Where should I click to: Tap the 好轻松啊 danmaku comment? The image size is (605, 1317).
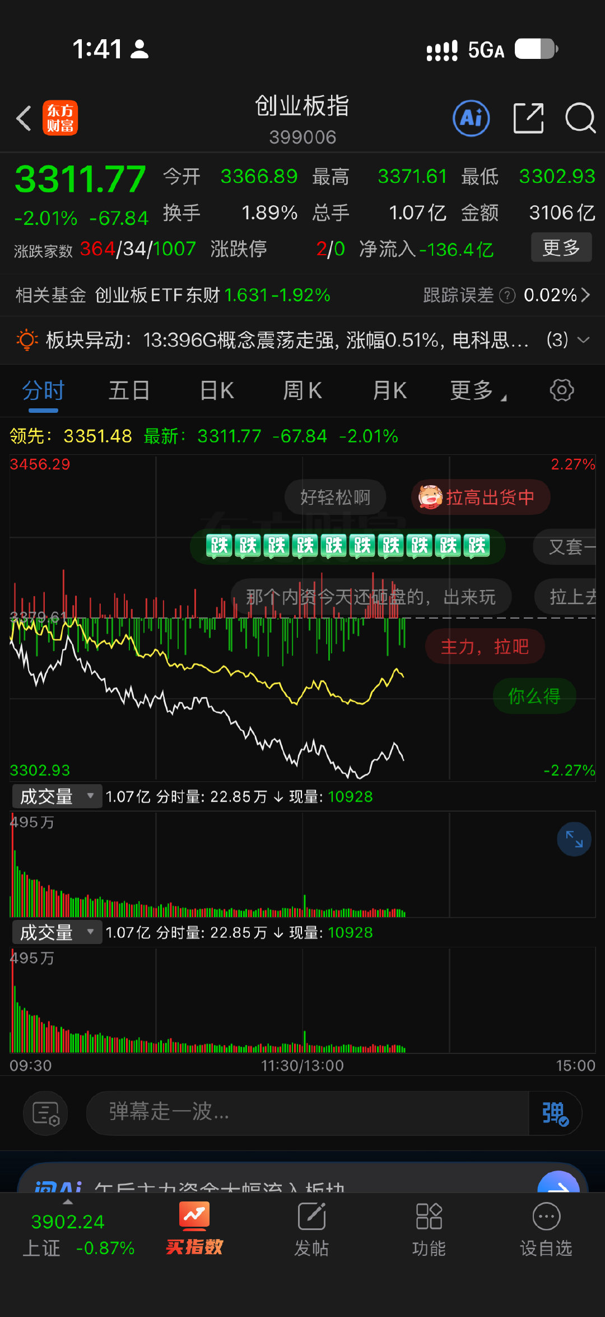[335, 498]
